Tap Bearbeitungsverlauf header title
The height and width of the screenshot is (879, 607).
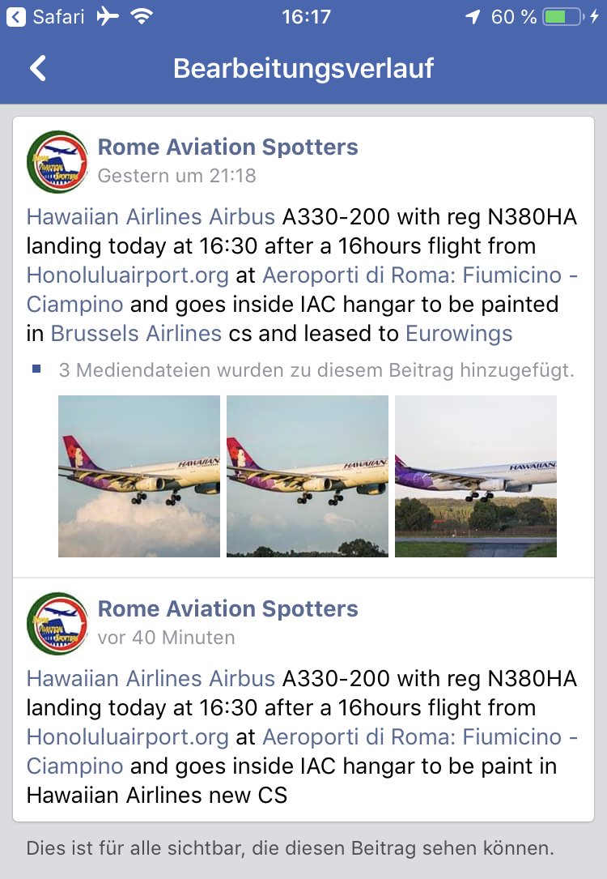point(303,68)
